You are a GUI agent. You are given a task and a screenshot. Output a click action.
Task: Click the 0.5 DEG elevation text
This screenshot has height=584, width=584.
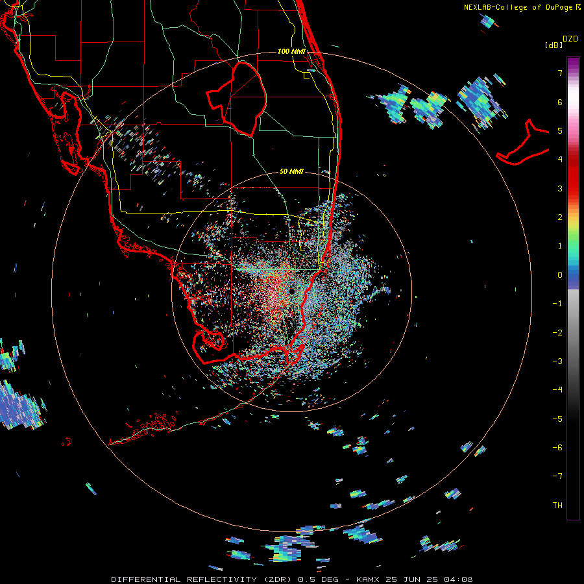[319, 579]
